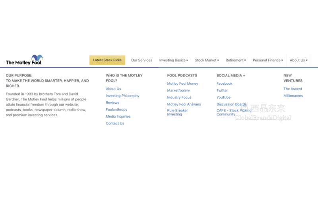The height and width of the screenshot is (199, 318).
Task: Open Discussion Boards link
Action: coord(231,104)
